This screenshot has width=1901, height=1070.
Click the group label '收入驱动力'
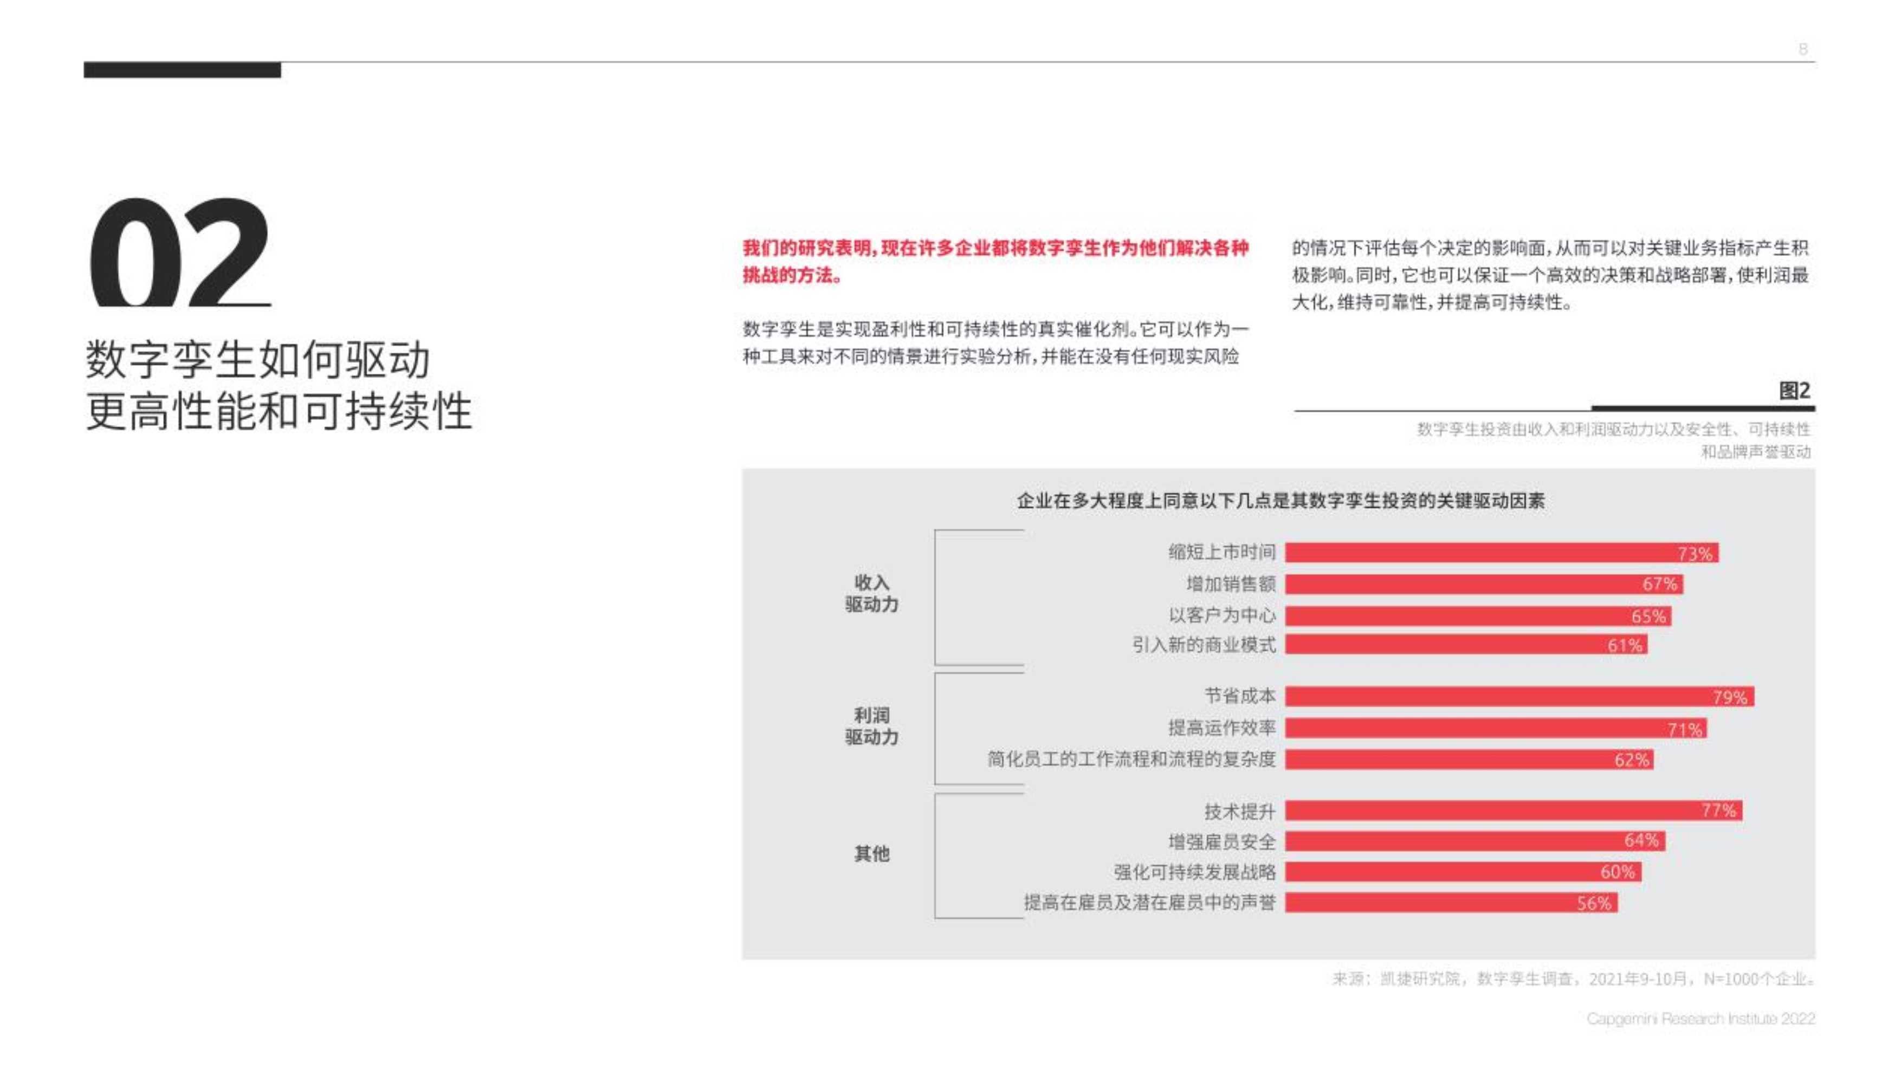871,593
